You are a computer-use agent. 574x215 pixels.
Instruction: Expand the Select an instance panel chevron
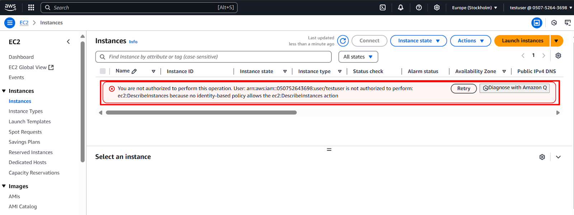[x=558, y=157]
